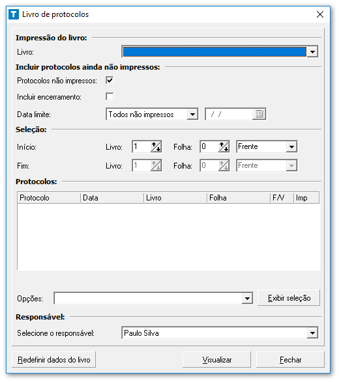Click the Fim Folha spinner arrows
This screenshot has width=339, height=382.
224,166
